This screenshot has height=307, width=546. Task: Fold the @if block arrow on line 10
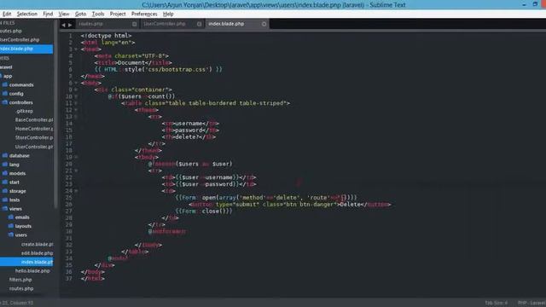(x=76, y=96)
